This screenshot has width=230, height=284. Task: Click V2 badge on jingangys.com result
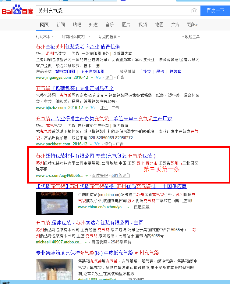(x=98, y=78)
